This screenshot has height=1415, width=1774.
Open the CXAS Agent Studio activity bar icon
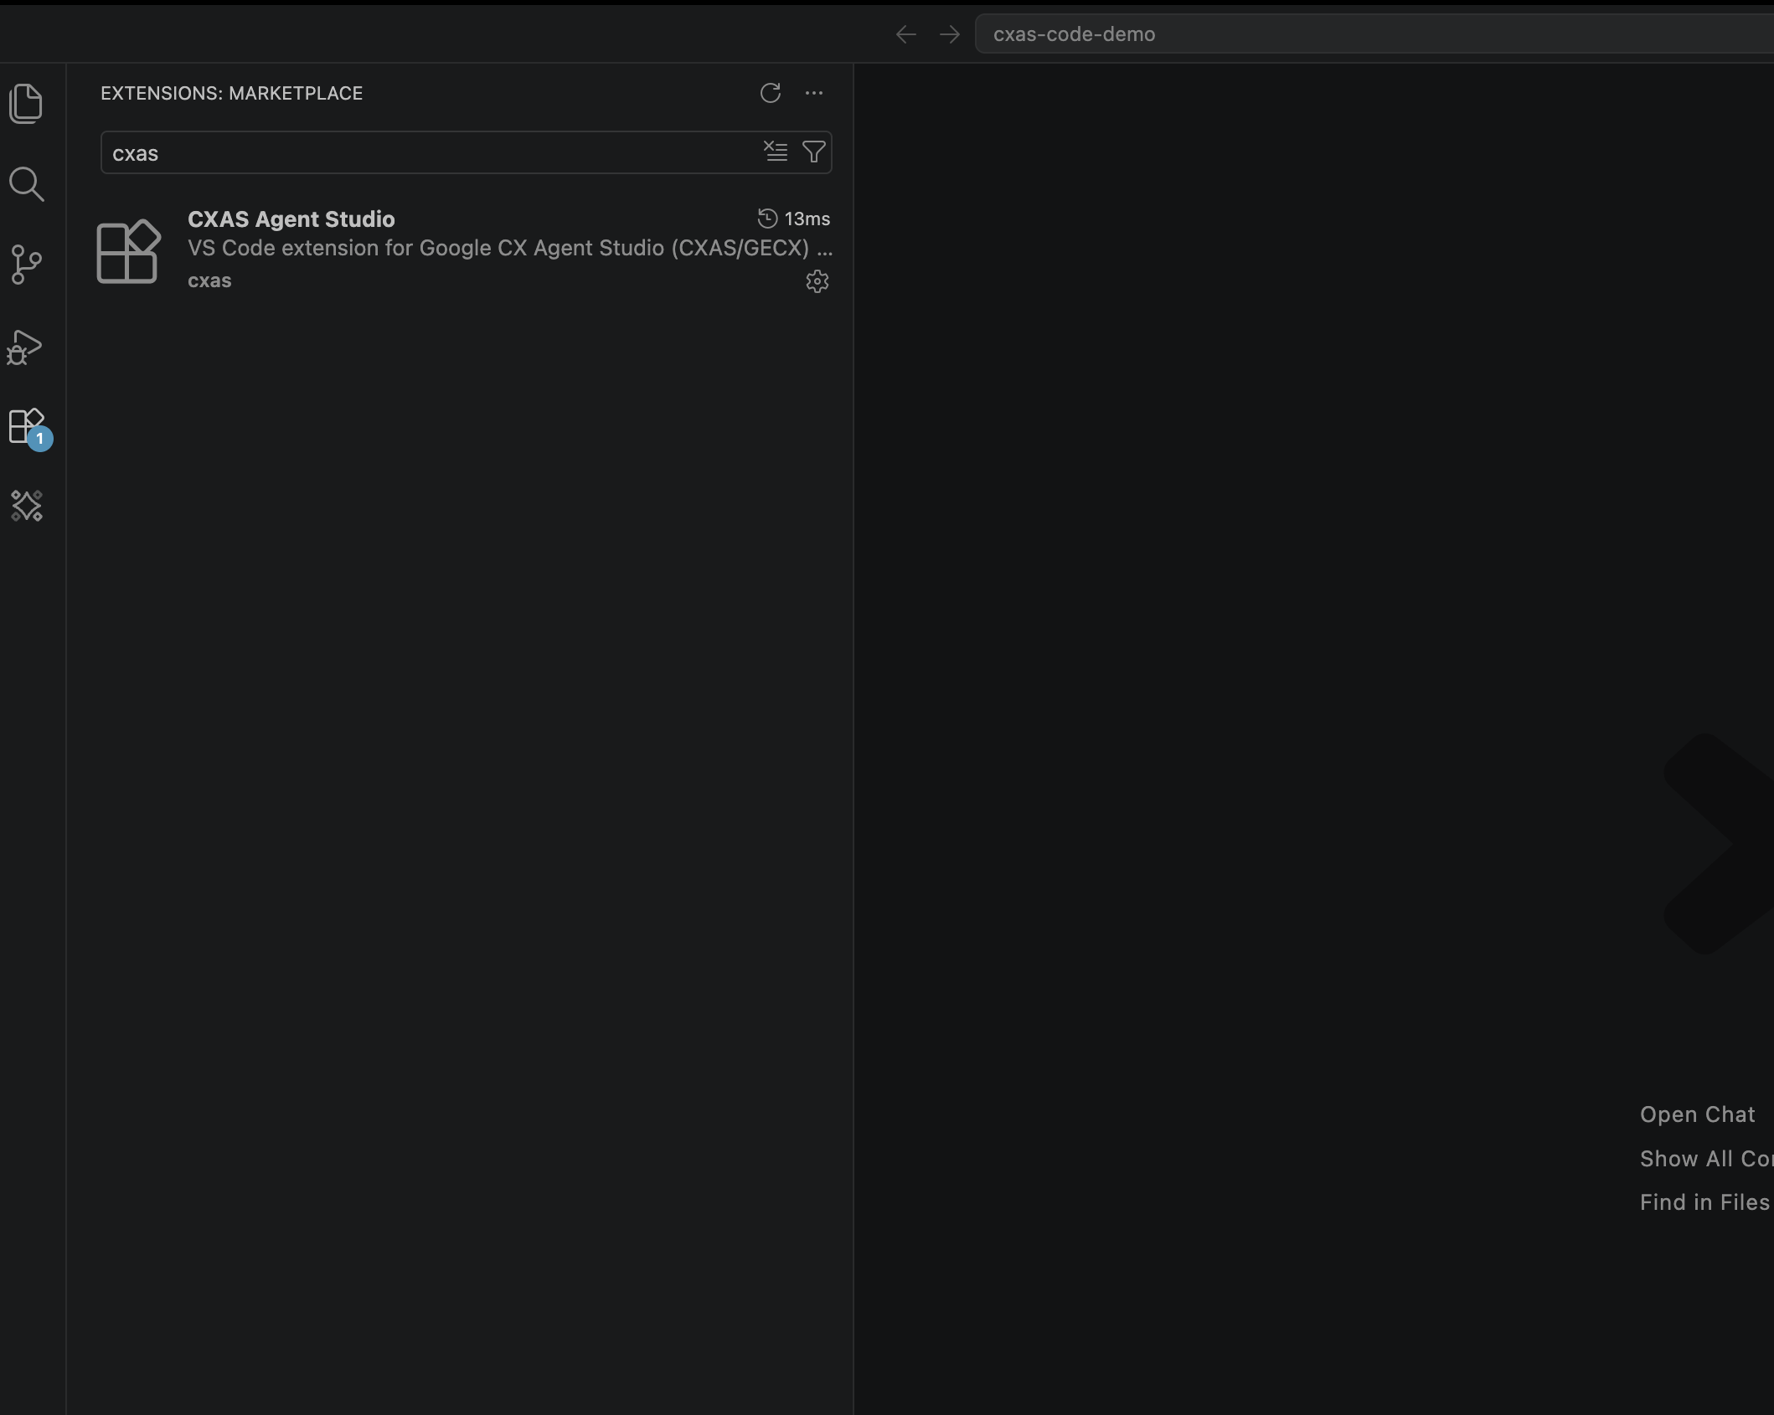(26, 506)
